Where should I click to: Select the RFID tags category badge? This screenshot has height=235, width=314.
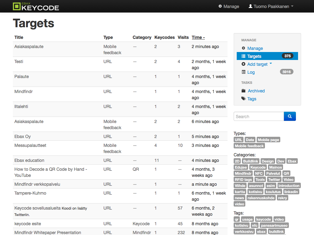pyautogui.click(x=243, y=179)
